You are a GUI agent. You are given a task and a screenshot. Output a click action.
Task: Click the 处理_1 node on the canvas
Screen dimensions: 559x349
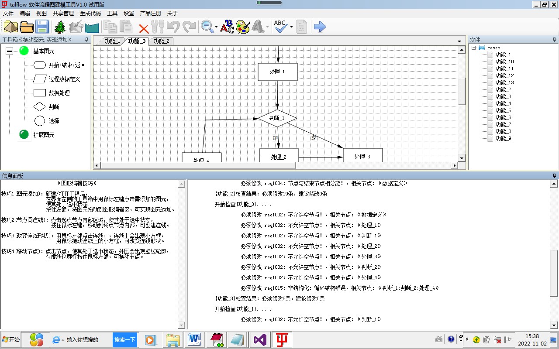pos(277,72)
